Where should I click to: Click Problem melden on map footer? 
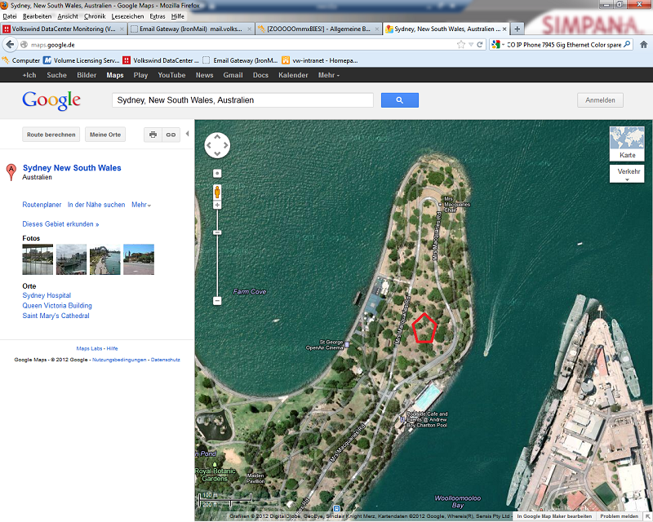coord(619,516)
